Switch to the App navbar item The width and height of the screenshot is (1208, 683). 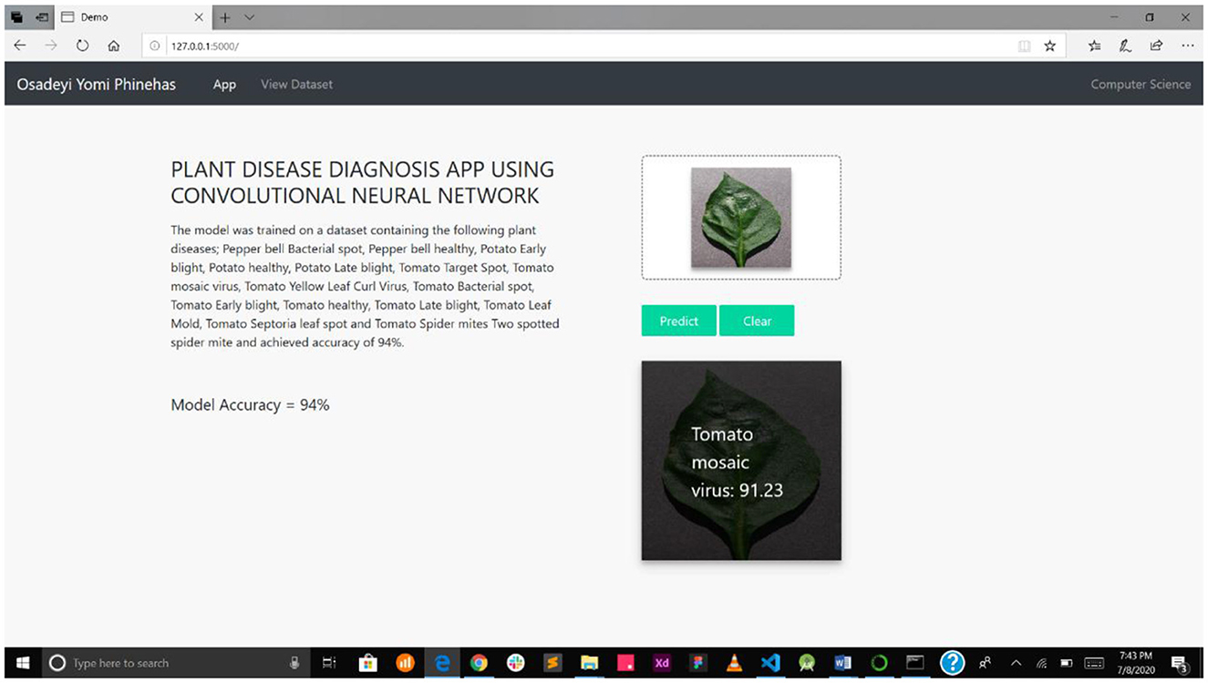click(224, 84)
